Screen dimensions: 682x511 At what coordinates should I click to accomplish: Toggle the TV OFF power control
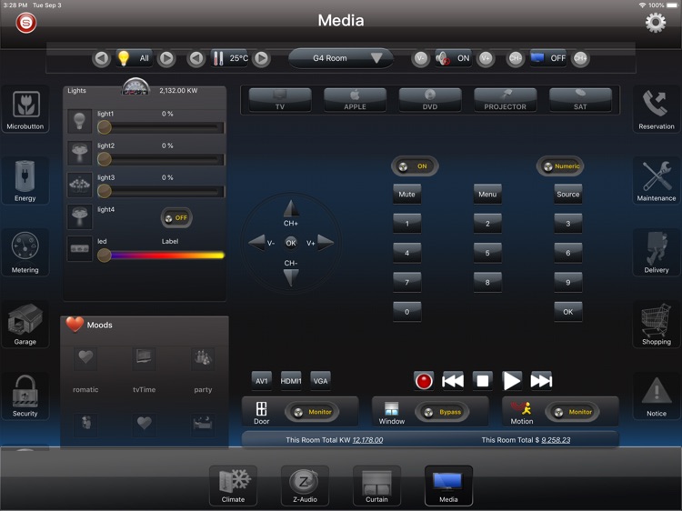coord(548,58)
